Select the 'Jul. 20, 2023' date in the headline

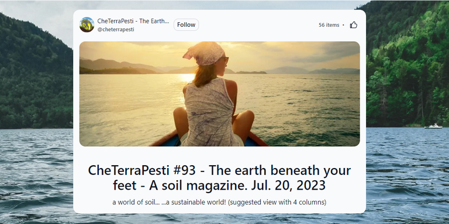[x=288, y=185]
